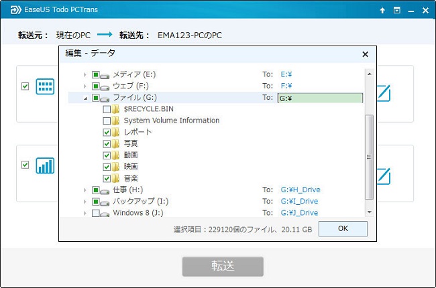Toggle the メディア (E:) checkbox
The image size is (436, 288).
click(x=96, y=75)
